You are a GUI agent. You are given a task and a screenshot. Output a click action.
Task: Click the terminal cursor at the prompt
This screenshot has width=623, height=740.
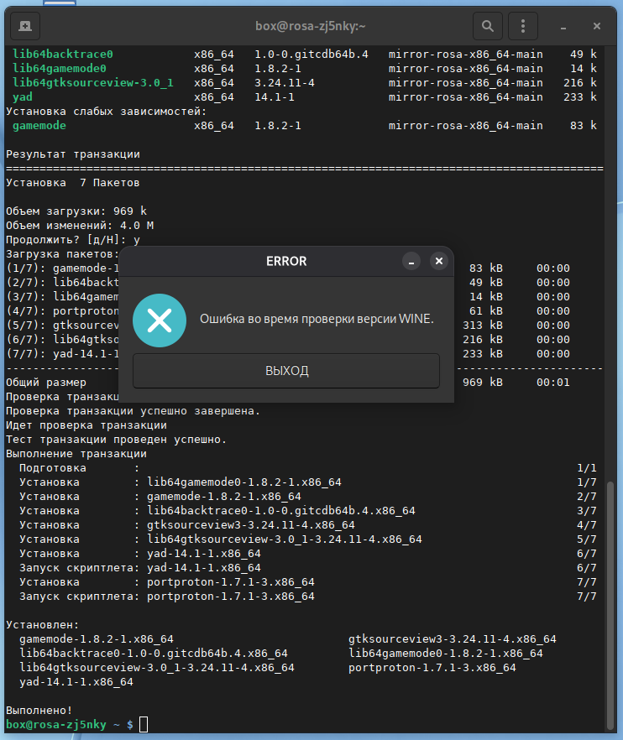(x=144, y=724)
